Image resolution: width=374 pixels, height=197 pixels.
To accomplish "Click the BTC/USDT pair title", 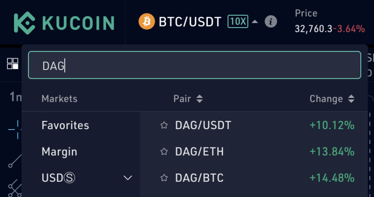I will (x=190, y=21).
